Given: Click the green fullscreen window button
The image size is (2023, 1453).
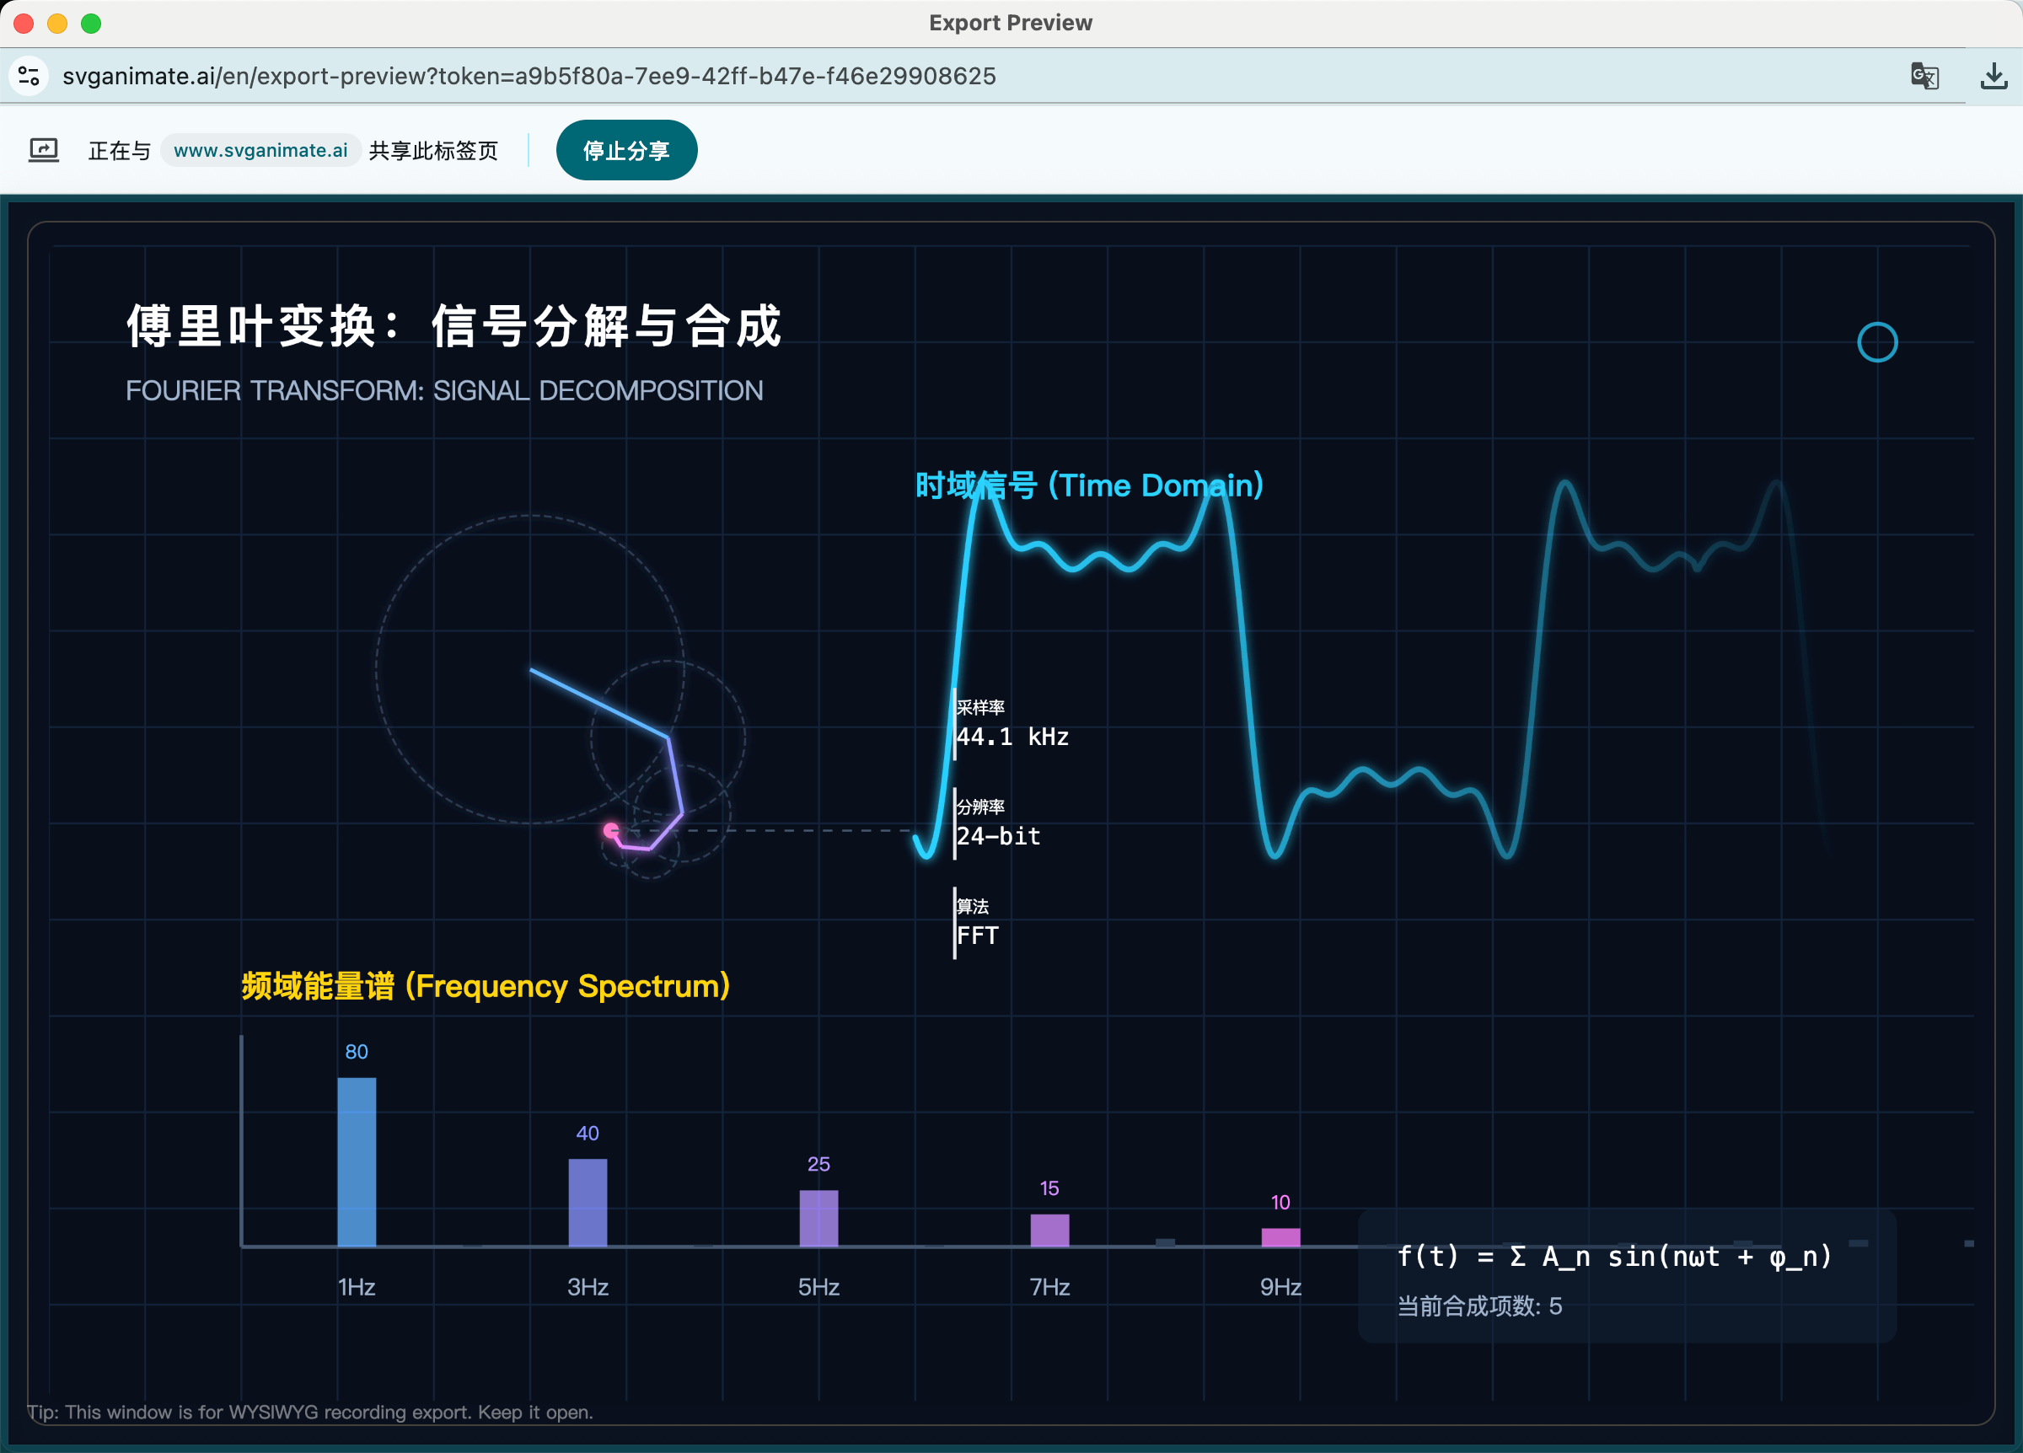Looking at the screenshot, I should tap(91, 24).
